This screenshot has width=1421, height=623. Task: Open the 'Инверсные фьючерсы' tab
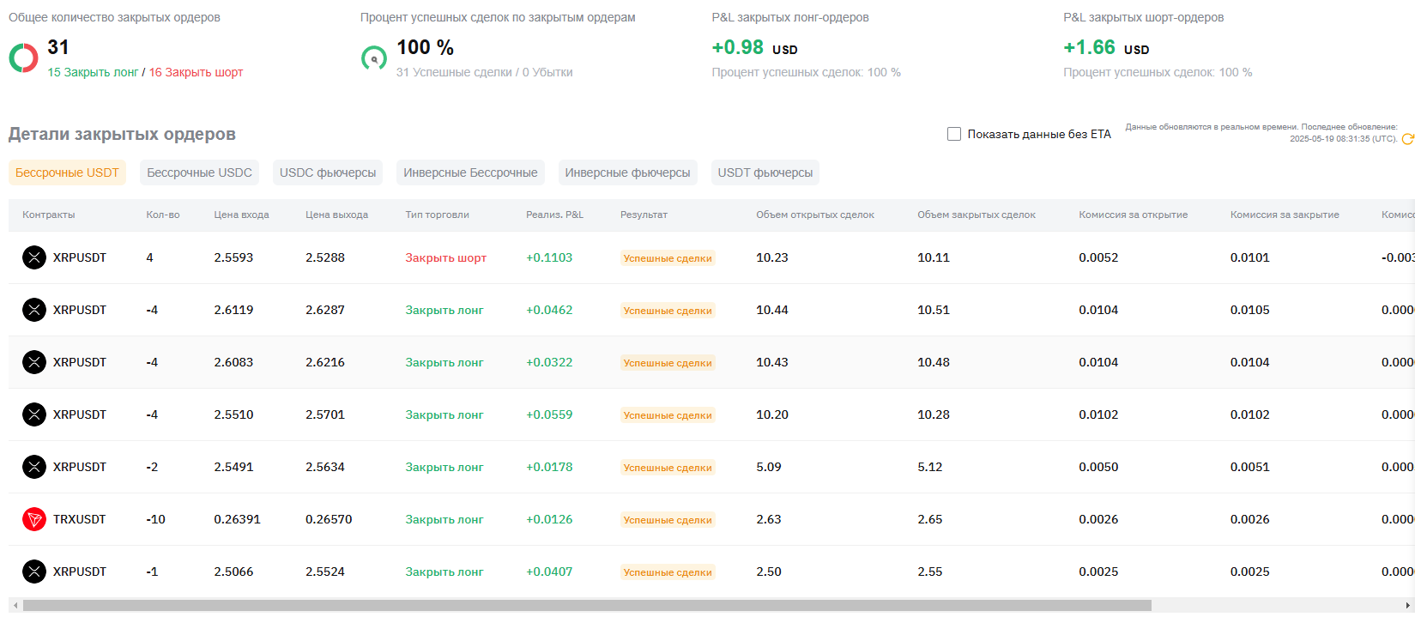click(627, 172)
